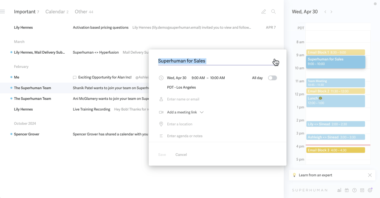Dismiss the Learn from an expert banner
The height and width of the screenshot is (198, 380).
(x=370, y=175)
